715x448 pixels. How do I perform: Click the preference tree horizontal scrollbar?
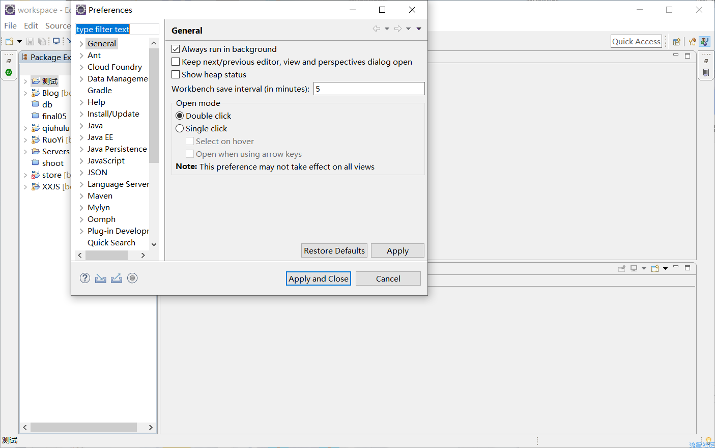(x=106, y=255)
